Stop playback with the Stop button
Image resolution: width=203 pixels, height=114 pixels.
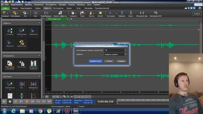point(10,102)
